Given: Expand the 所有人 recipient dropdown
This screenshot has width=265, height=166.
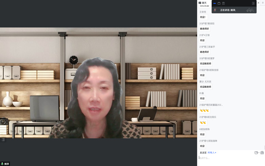Looking at the screenshot, I should pos(212,153).
